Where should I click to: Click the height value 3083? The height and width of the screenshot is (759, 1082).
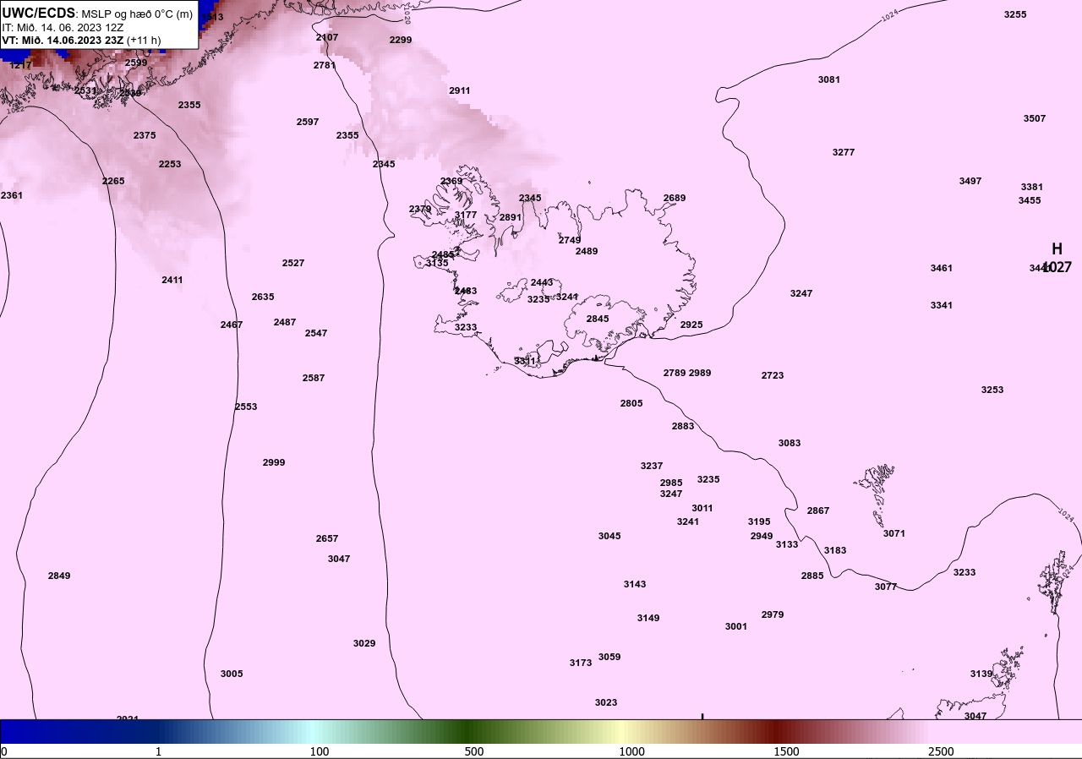click(790, 443)
